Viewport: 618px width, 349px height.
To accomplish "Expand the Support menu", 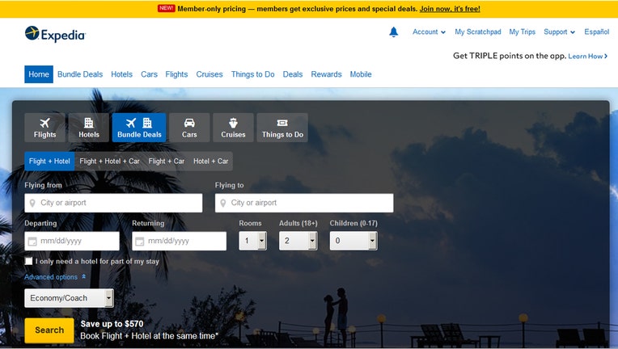I will pos(559,32).
